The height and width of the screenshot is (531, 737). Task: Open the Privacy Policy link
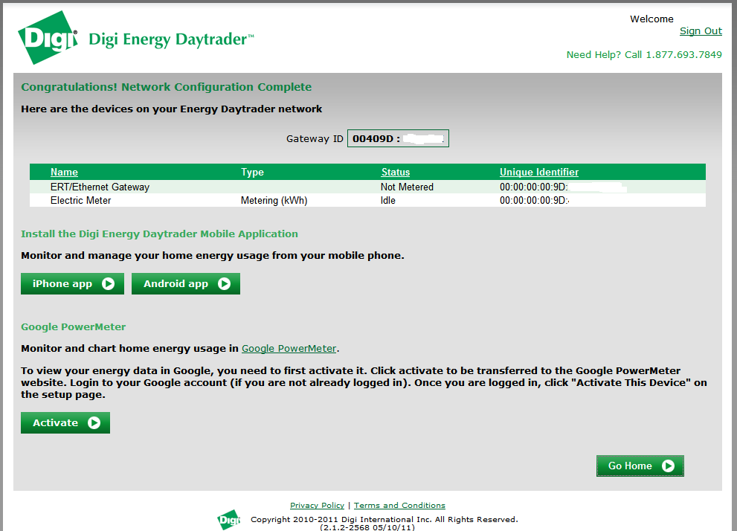[x=317, y=506]
